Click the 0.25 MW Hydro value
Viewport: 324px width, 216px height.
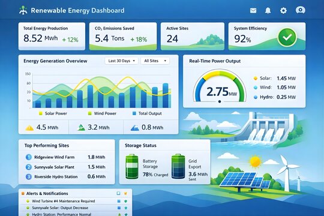[x=286, y=97]
